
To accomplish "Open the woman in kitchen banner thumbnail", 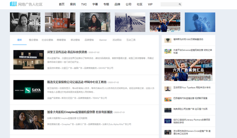I will click(x=95, y=22).
